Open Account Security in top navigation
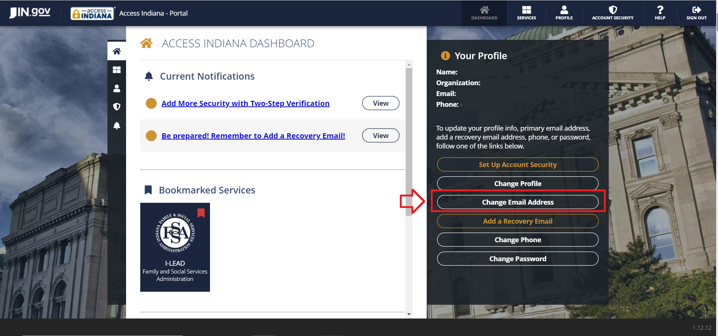Viewport: 718px width, 336px height. tap(612, 13)
